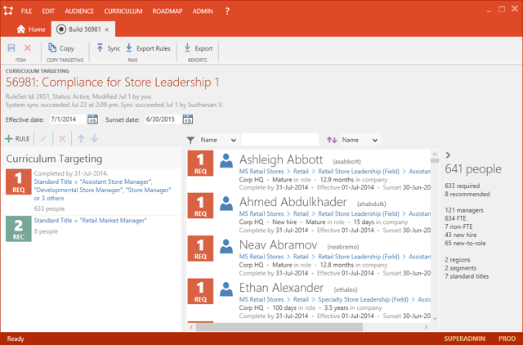
Task: Move rule down with the down arrow
Action: 95,138
